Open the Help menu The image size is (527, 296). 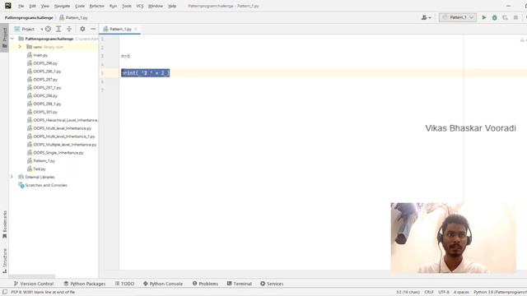tap(172, 6)
